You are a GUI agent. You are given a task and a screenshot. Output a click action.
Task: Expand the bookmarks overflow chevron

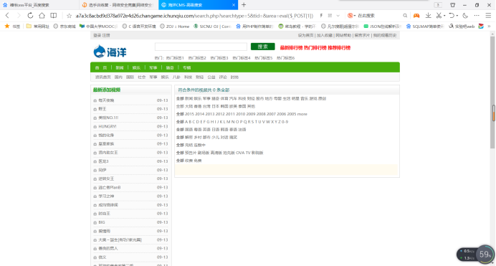(489, 27)
